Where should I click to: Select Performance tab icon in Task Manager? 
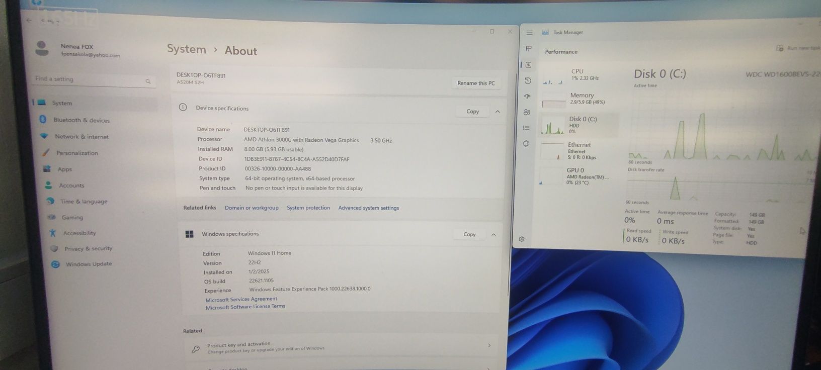coord(528,65)
